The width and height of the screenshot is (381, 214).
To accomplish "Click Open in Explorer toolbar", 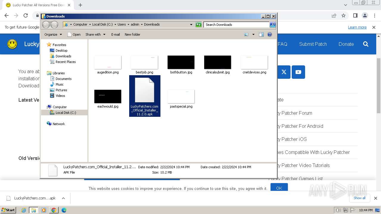I will pos(74,34).
